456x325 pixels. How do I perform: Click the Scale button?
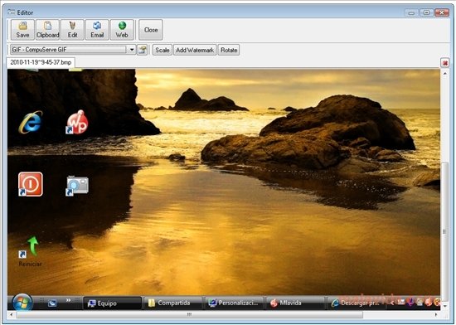pyautogui.click(x=163, y=50)
